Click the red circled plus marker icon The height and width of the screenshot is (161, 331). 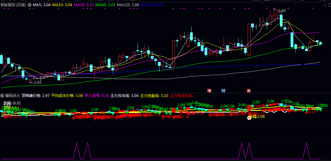click(249, 118)
